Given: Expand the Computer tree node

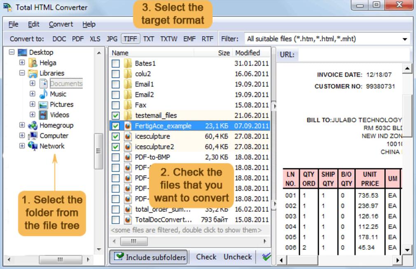Looking at the screenshot, I should click(22, 136).
